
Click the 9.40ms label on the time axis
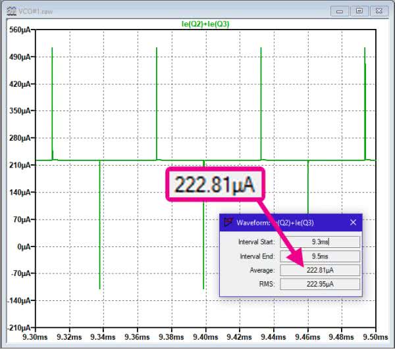pyautogui.click(x=205, y=337)
